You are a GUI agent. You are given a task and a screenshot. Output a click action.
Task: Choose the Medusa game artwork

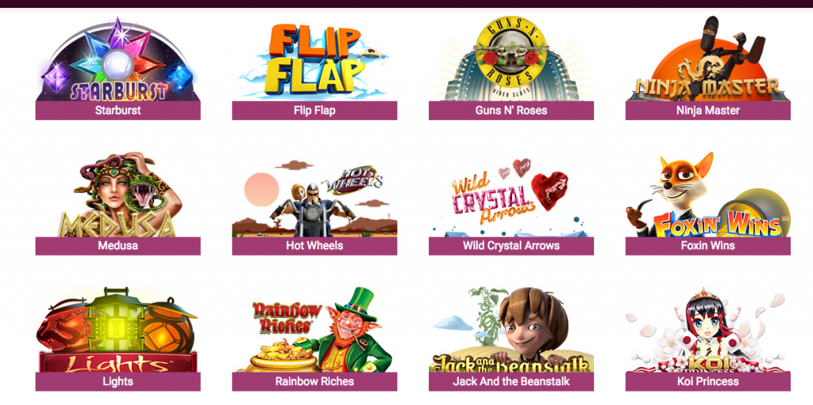(x=118, y=195)
